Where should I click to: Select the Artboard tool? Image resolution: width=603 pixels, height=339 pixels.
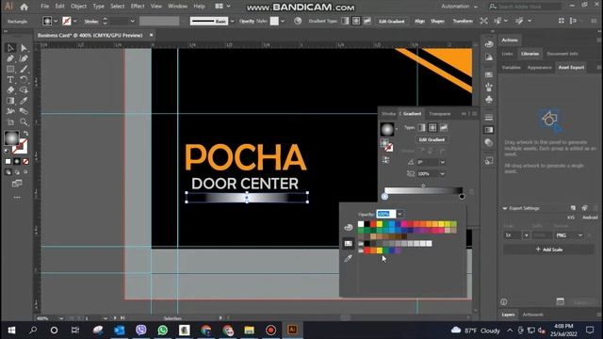tap(10, 121)
